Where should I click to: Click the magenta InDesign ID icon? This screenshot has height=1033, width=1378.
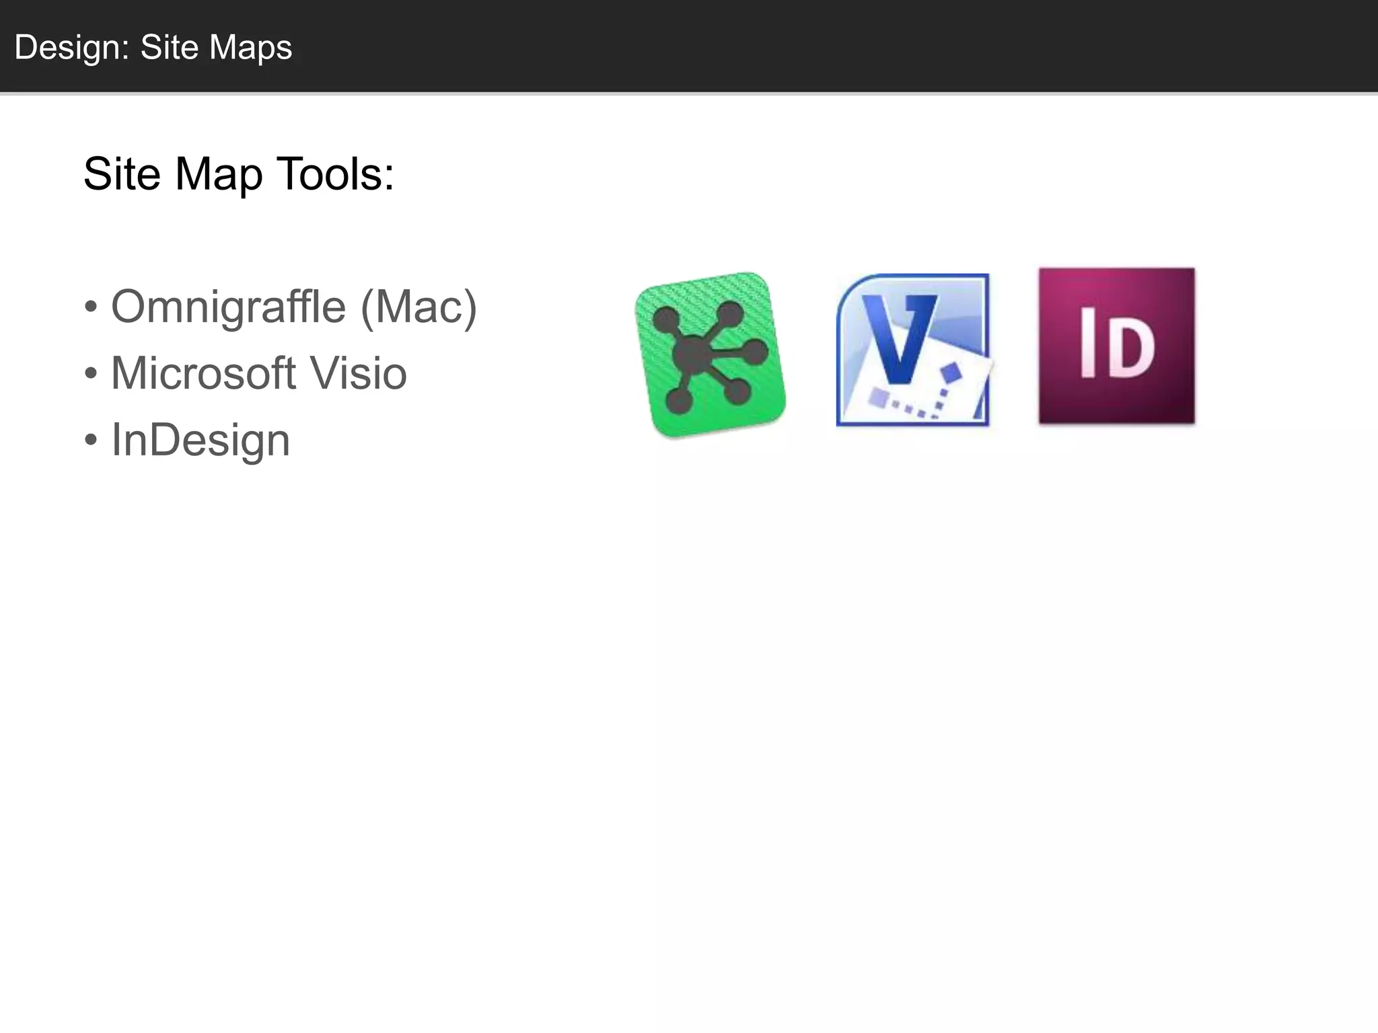pos(1117,346)
